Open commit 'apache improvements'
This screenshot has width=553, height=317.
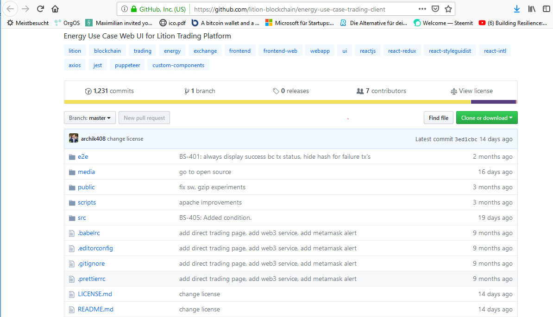211,203
